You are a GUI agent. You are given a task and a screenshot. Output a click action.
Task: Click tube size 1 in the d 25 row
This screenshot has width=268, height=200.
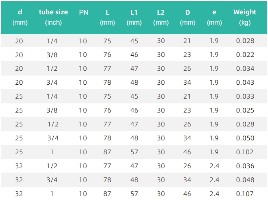(52, 152)
